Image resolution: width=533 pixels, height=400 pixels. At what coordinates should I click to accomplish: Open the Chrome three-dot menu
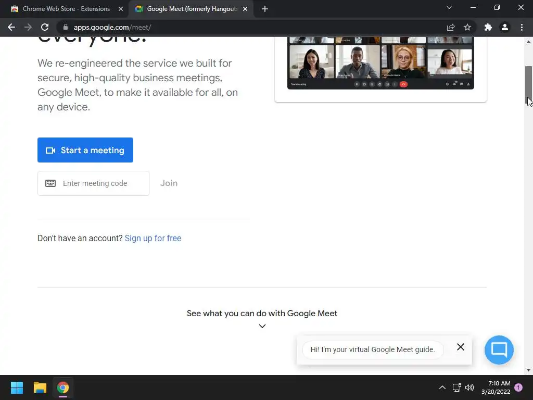[522, 27]
